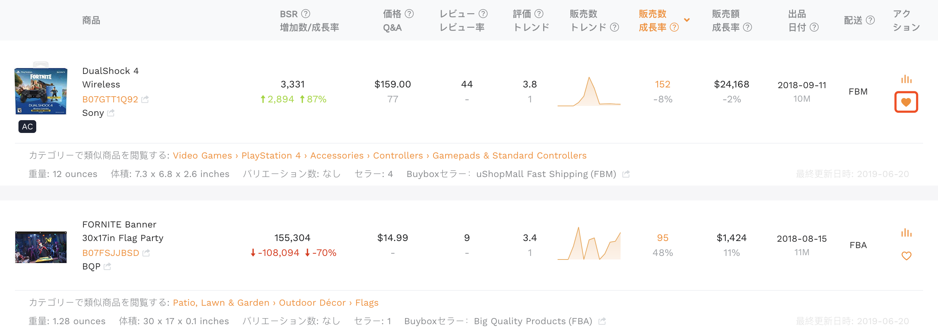Click the 配送 column help icon
This screenshot has height=332, width=938.
[x=870, y=20]
